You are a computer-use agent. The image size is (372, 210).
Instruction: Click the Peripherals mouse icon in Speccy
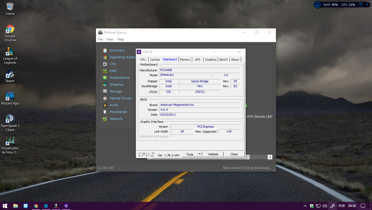click(x=105, y=112)
